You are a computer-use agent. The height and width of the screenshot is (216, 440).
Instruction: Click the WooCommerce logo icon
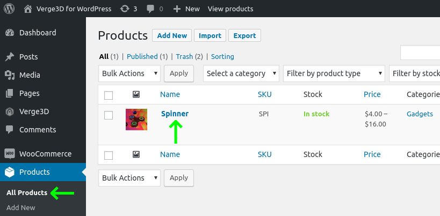[10, 154]
